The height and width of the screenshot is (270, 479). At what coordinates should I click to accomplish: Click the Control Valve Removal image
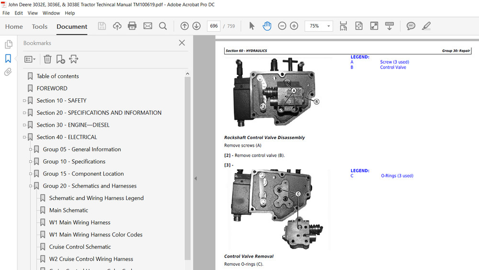coord(278,210)
